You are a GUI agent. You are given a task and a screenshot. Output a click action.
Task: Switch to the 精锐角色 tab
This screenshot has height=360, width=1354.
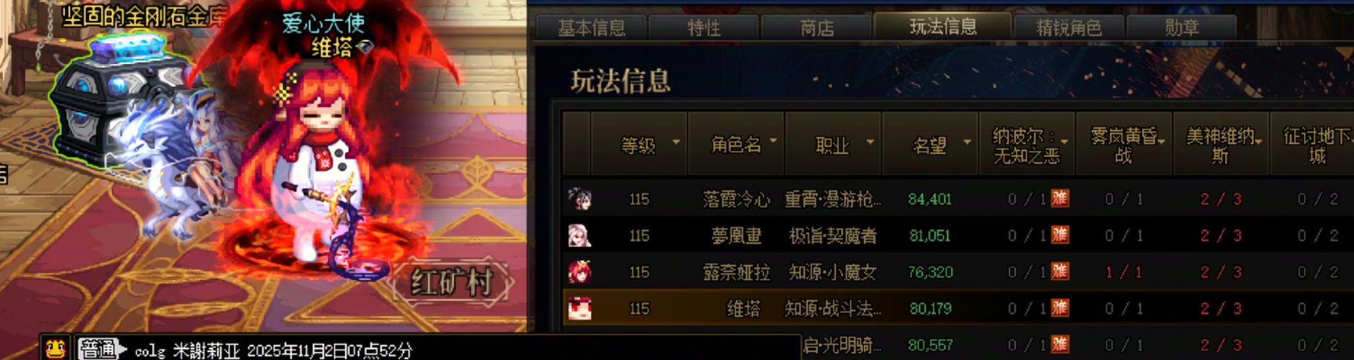[x=1069, y=28]
